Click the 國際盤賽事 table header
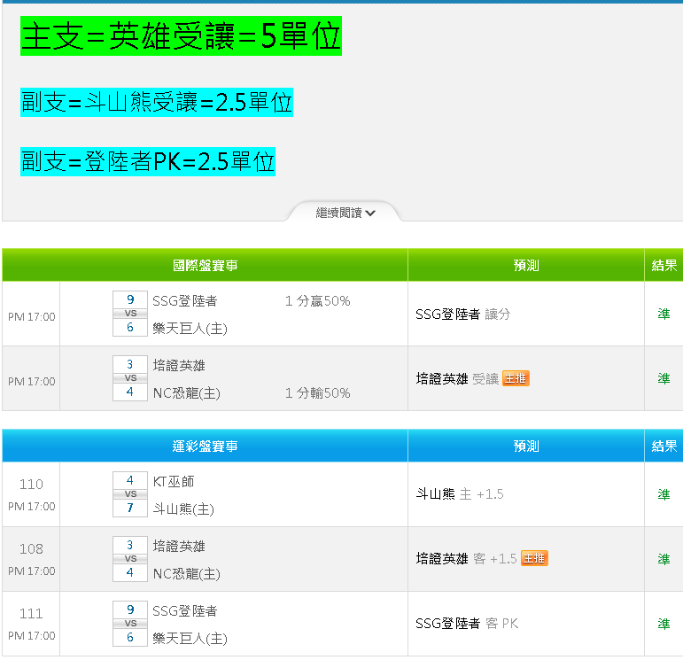Screen dimensions: 683x660 click(x=205, y=266)
